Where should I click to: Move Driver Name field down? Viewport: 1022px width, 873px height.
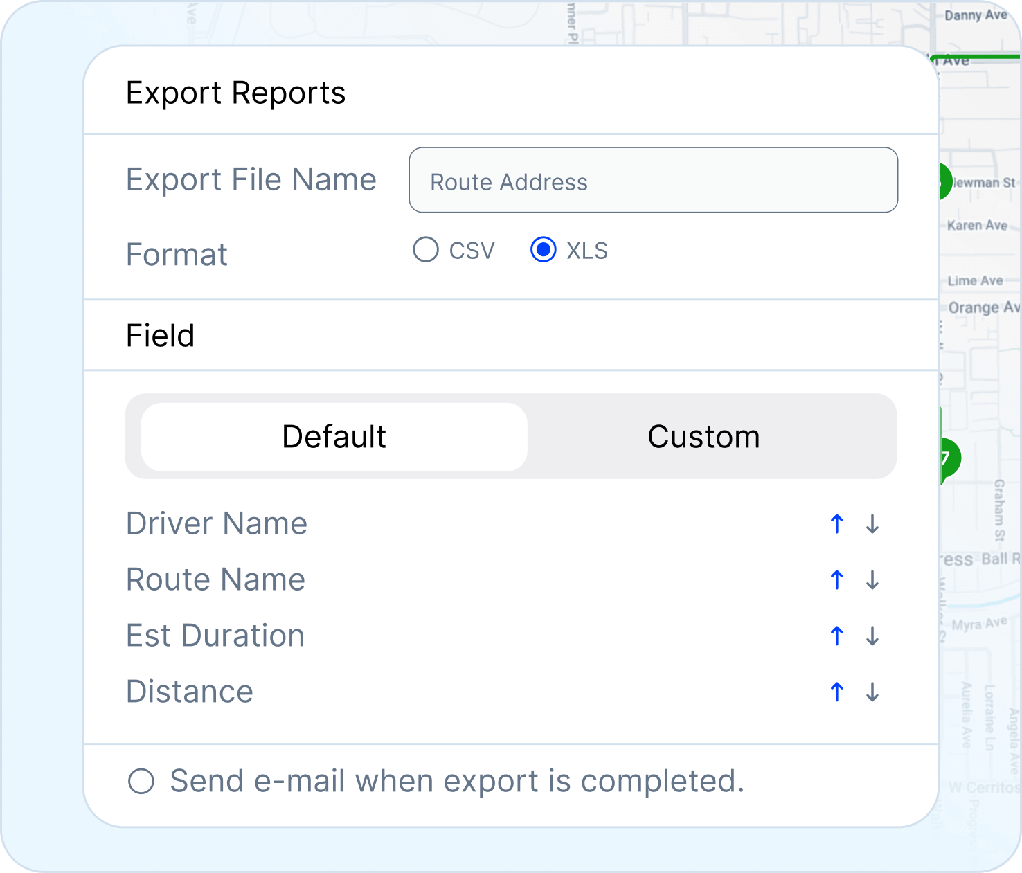[872, 524]
